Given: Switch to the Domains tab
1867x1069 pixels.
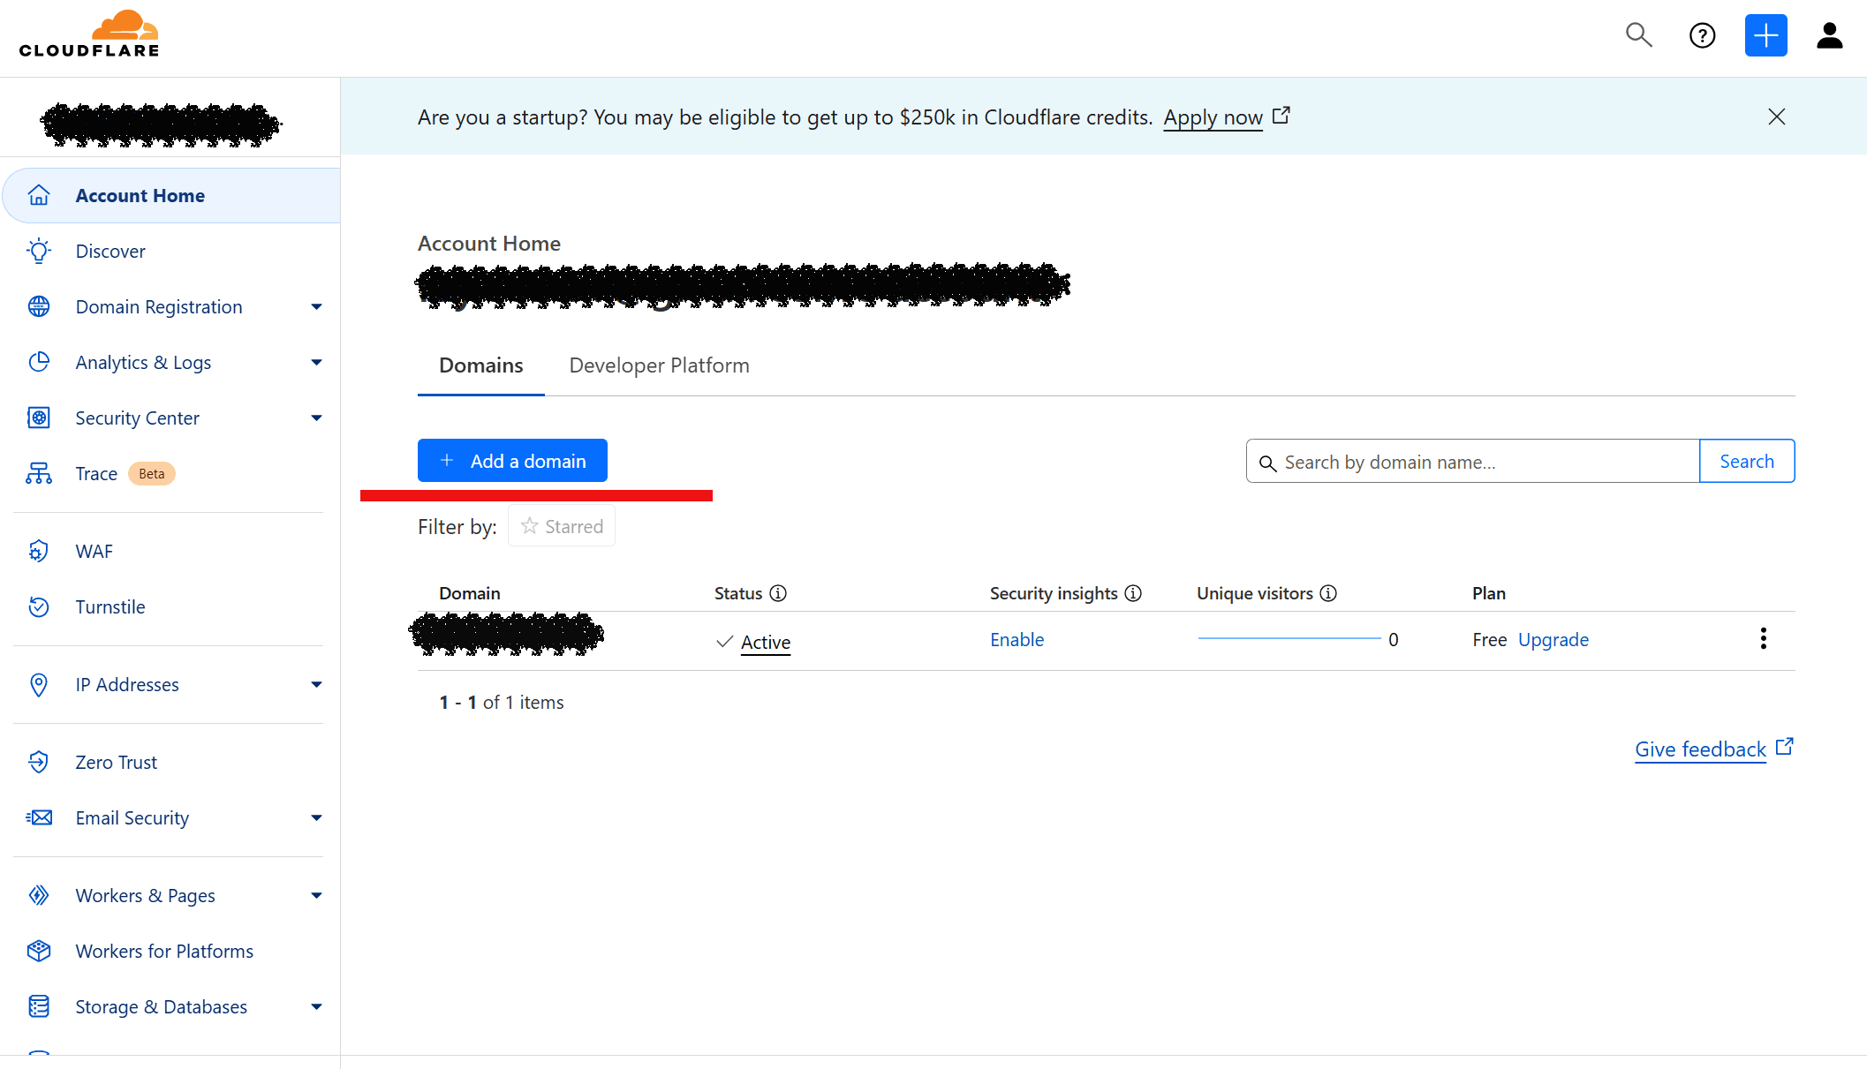Looking at the screenshot, I should coord(481,365).
